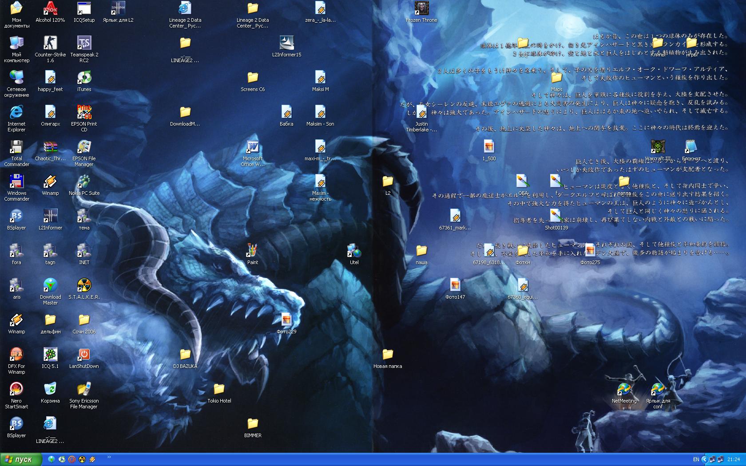Open L2Informer15 application icon
Viewport: 746px width, 466px height.
coord(286,47)
